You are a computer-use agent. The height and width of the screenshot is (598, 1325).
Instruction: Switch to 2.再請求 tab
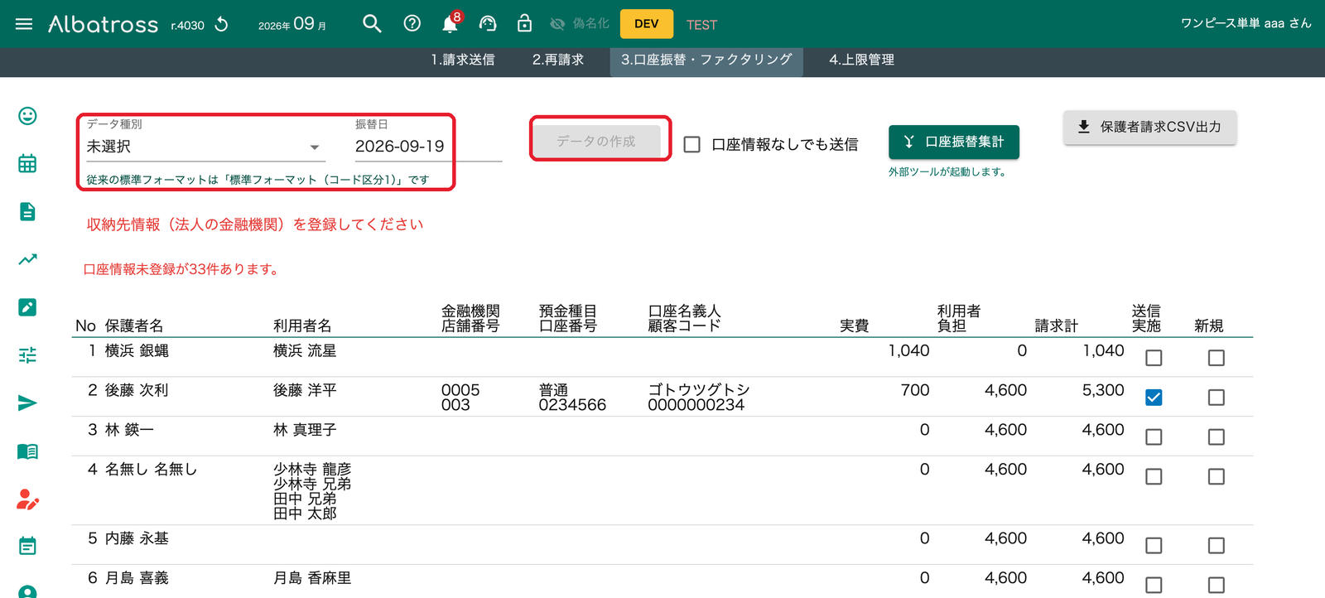pos(558,60)
